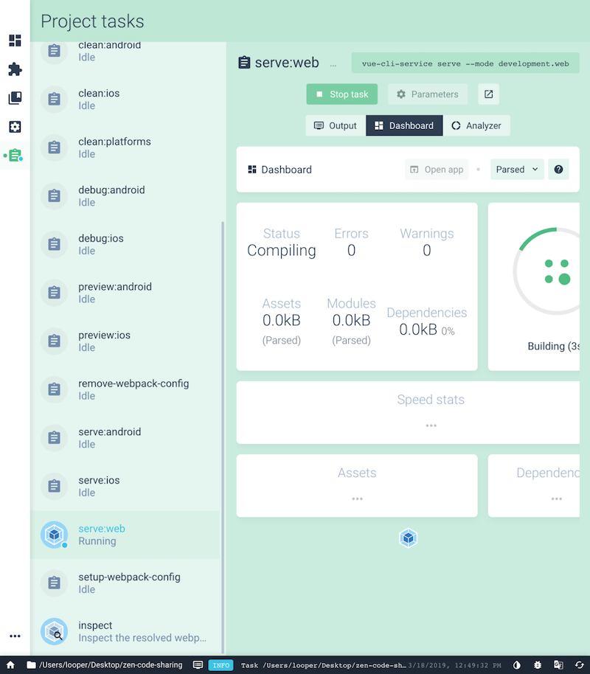This screenshot has width=590, height=674.
Task: Toggle dark mode via status bar contrast icon
Action: [517, 664]
